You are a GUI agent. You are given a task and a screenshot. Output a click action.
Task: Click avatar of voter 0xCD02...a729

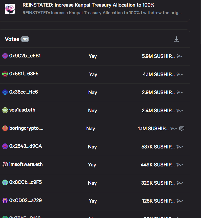(5, 201)
